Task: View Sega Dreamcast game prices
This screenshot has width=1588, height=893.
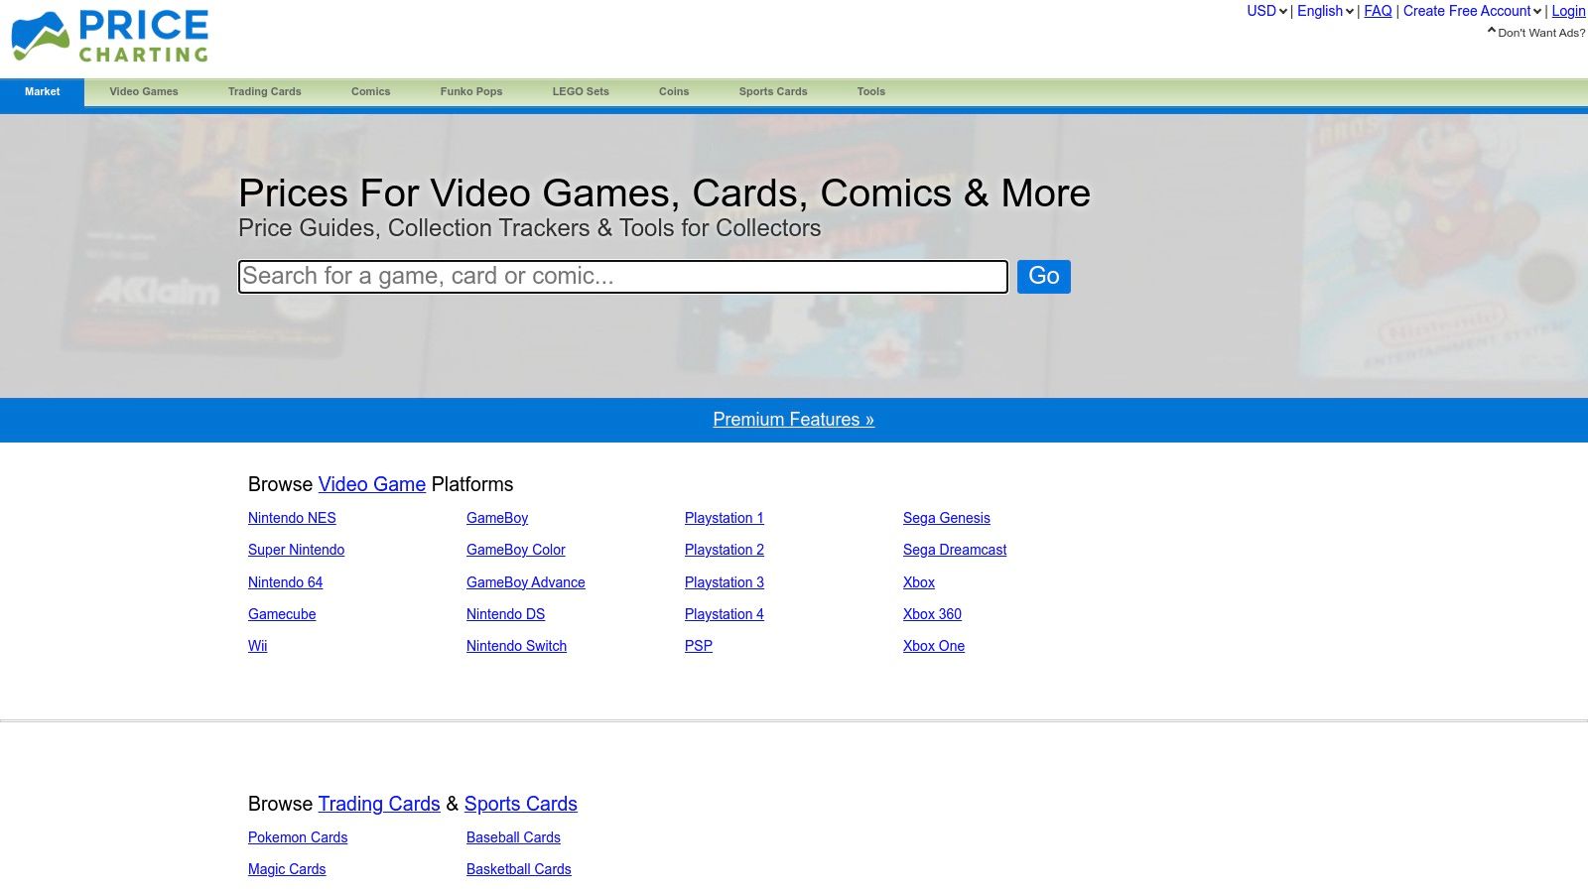Action: pos(954,550)
